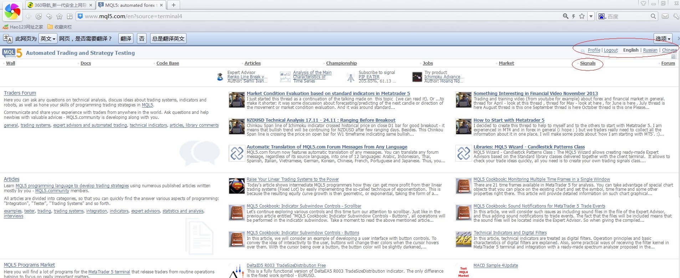Click the 翻译 translate button
Viewport: 680px width, 278px height.
126,38
